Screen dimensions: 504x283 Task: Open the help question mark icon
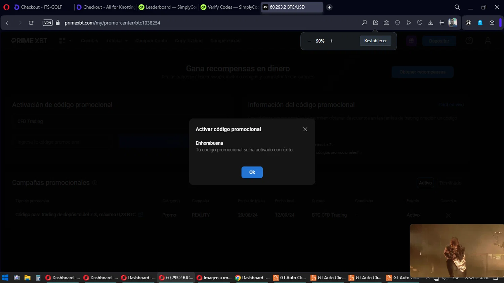coord(469,41)
